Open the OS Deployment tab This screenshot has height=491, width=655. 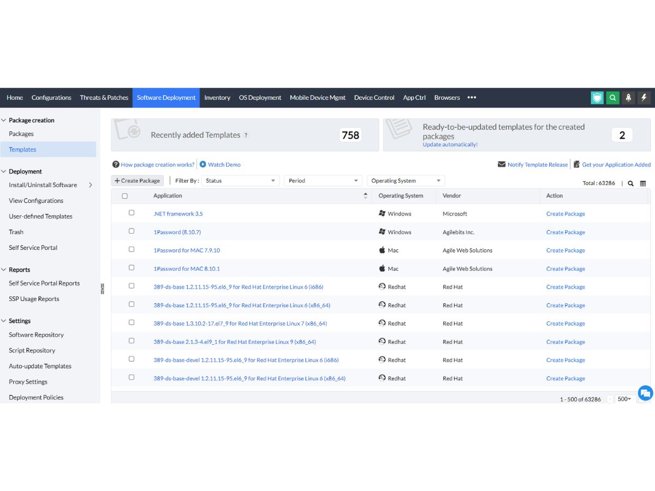[x=260, y=98]
